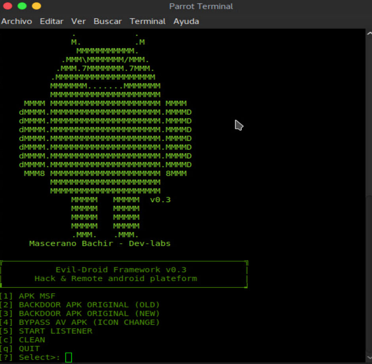Open the Editar menu
This screenshot has width=372, height=364.
[x=51, y=21]
